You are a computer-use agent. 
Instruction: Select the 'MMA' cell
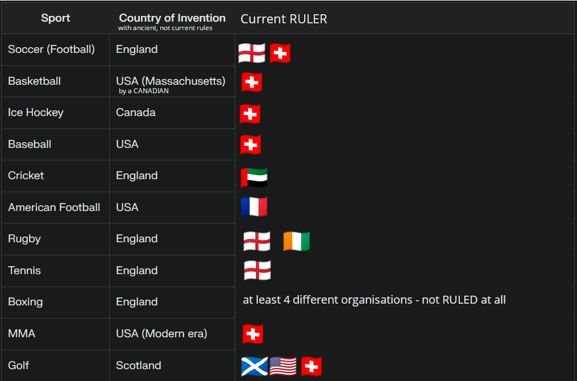pos(56,334)
